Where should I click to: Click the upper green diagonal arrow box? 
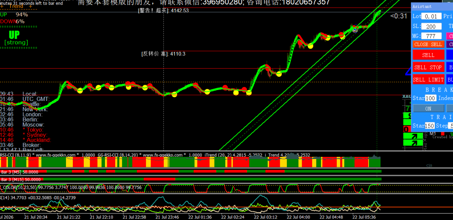[x=414, y=136]
